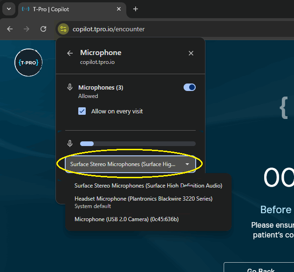Select Surface Stereo Microphones option in list

[x=148, y=185]
